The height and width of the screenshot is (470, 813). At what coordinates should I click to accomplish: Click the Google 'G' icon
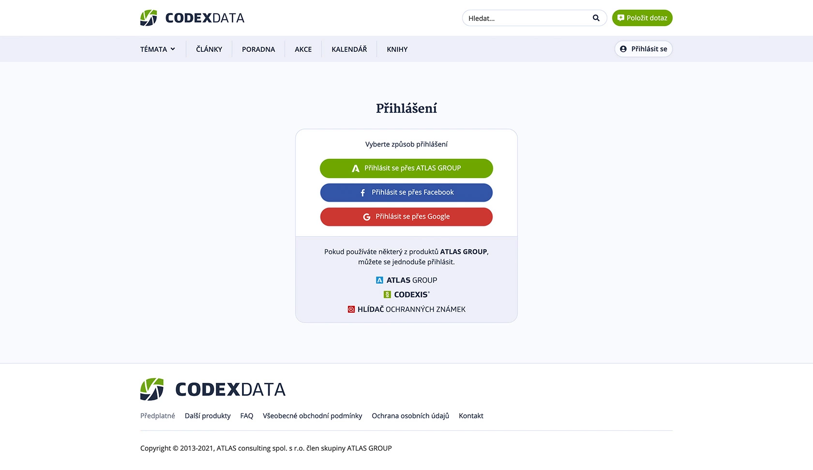[x=367, y=217]
